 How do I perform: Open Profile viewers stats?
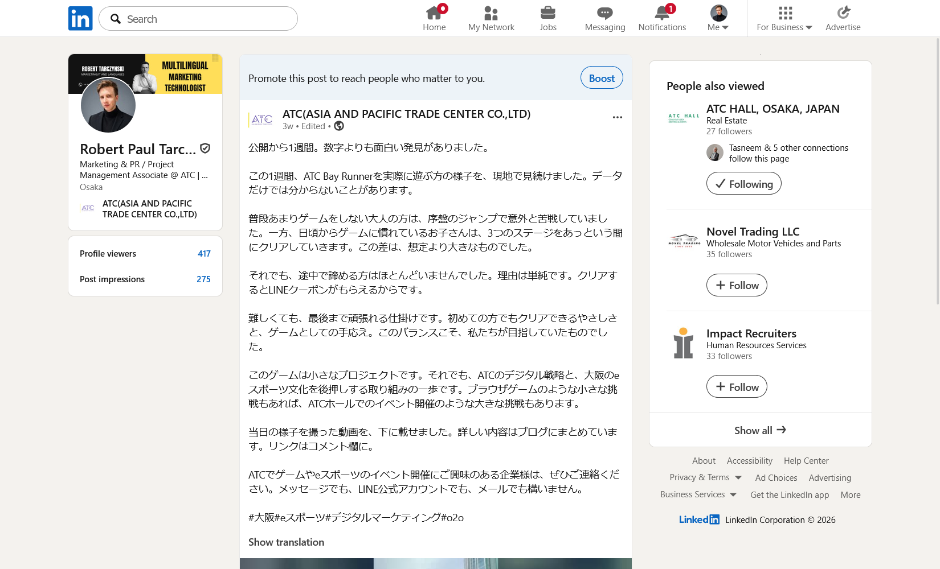click(x=145, y=254)
